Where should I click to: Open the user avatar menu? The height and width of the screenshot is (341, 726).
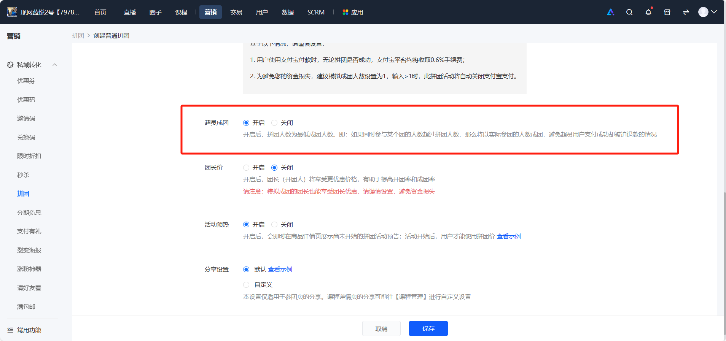pos(703,12)
